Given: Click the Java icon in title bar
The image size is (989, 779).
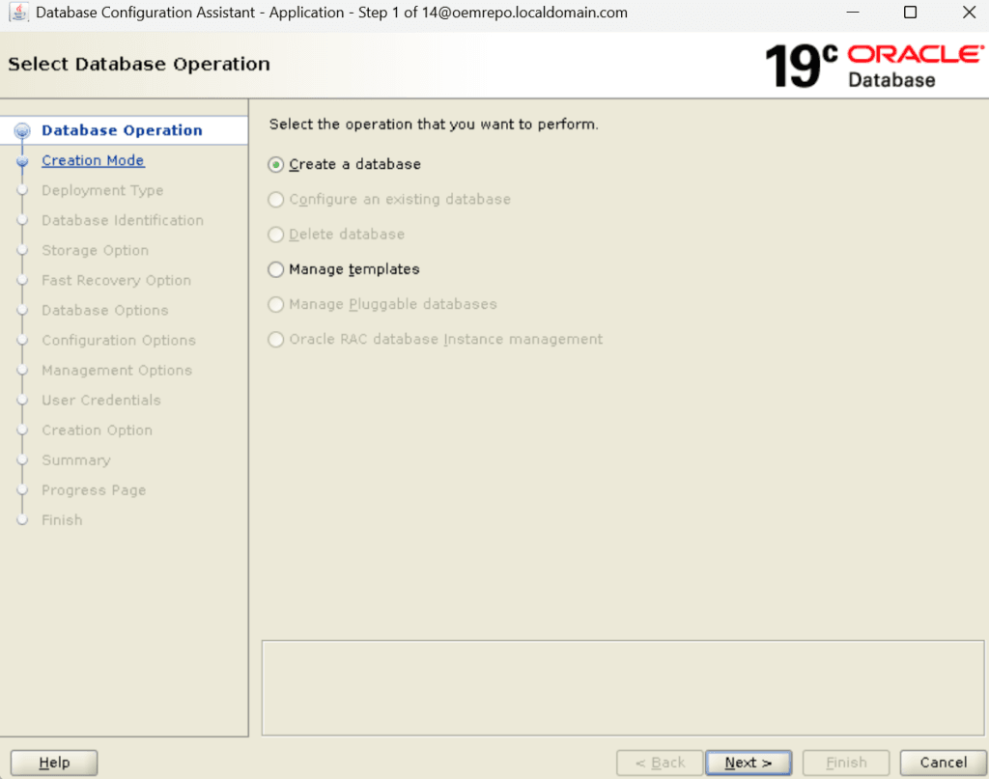Looking at the screenshot, I should [19, 12].
